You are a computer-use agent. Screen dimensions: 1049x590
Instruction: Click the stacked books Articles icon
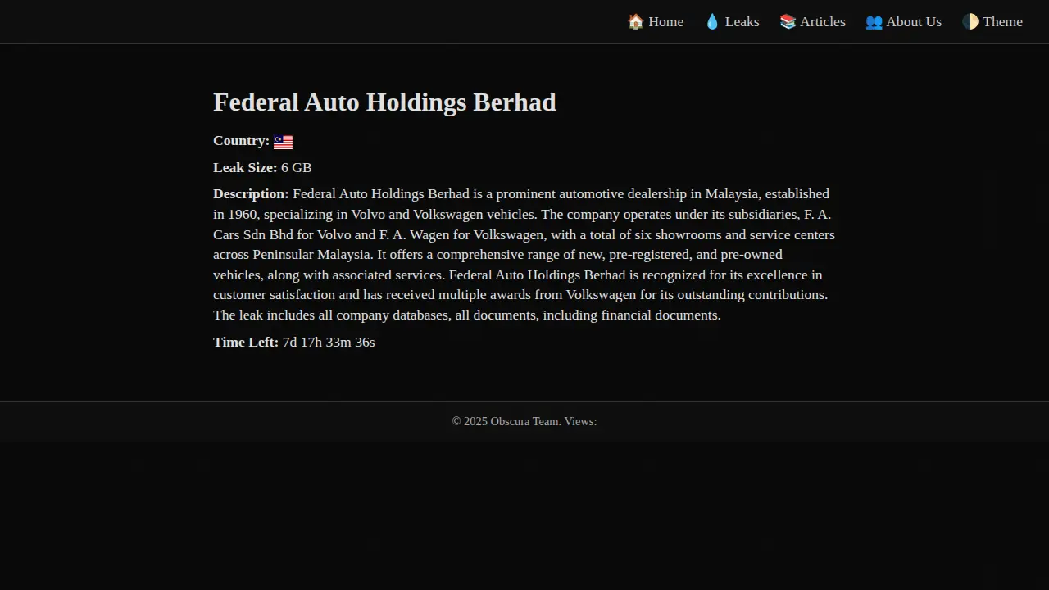(788, 22)
